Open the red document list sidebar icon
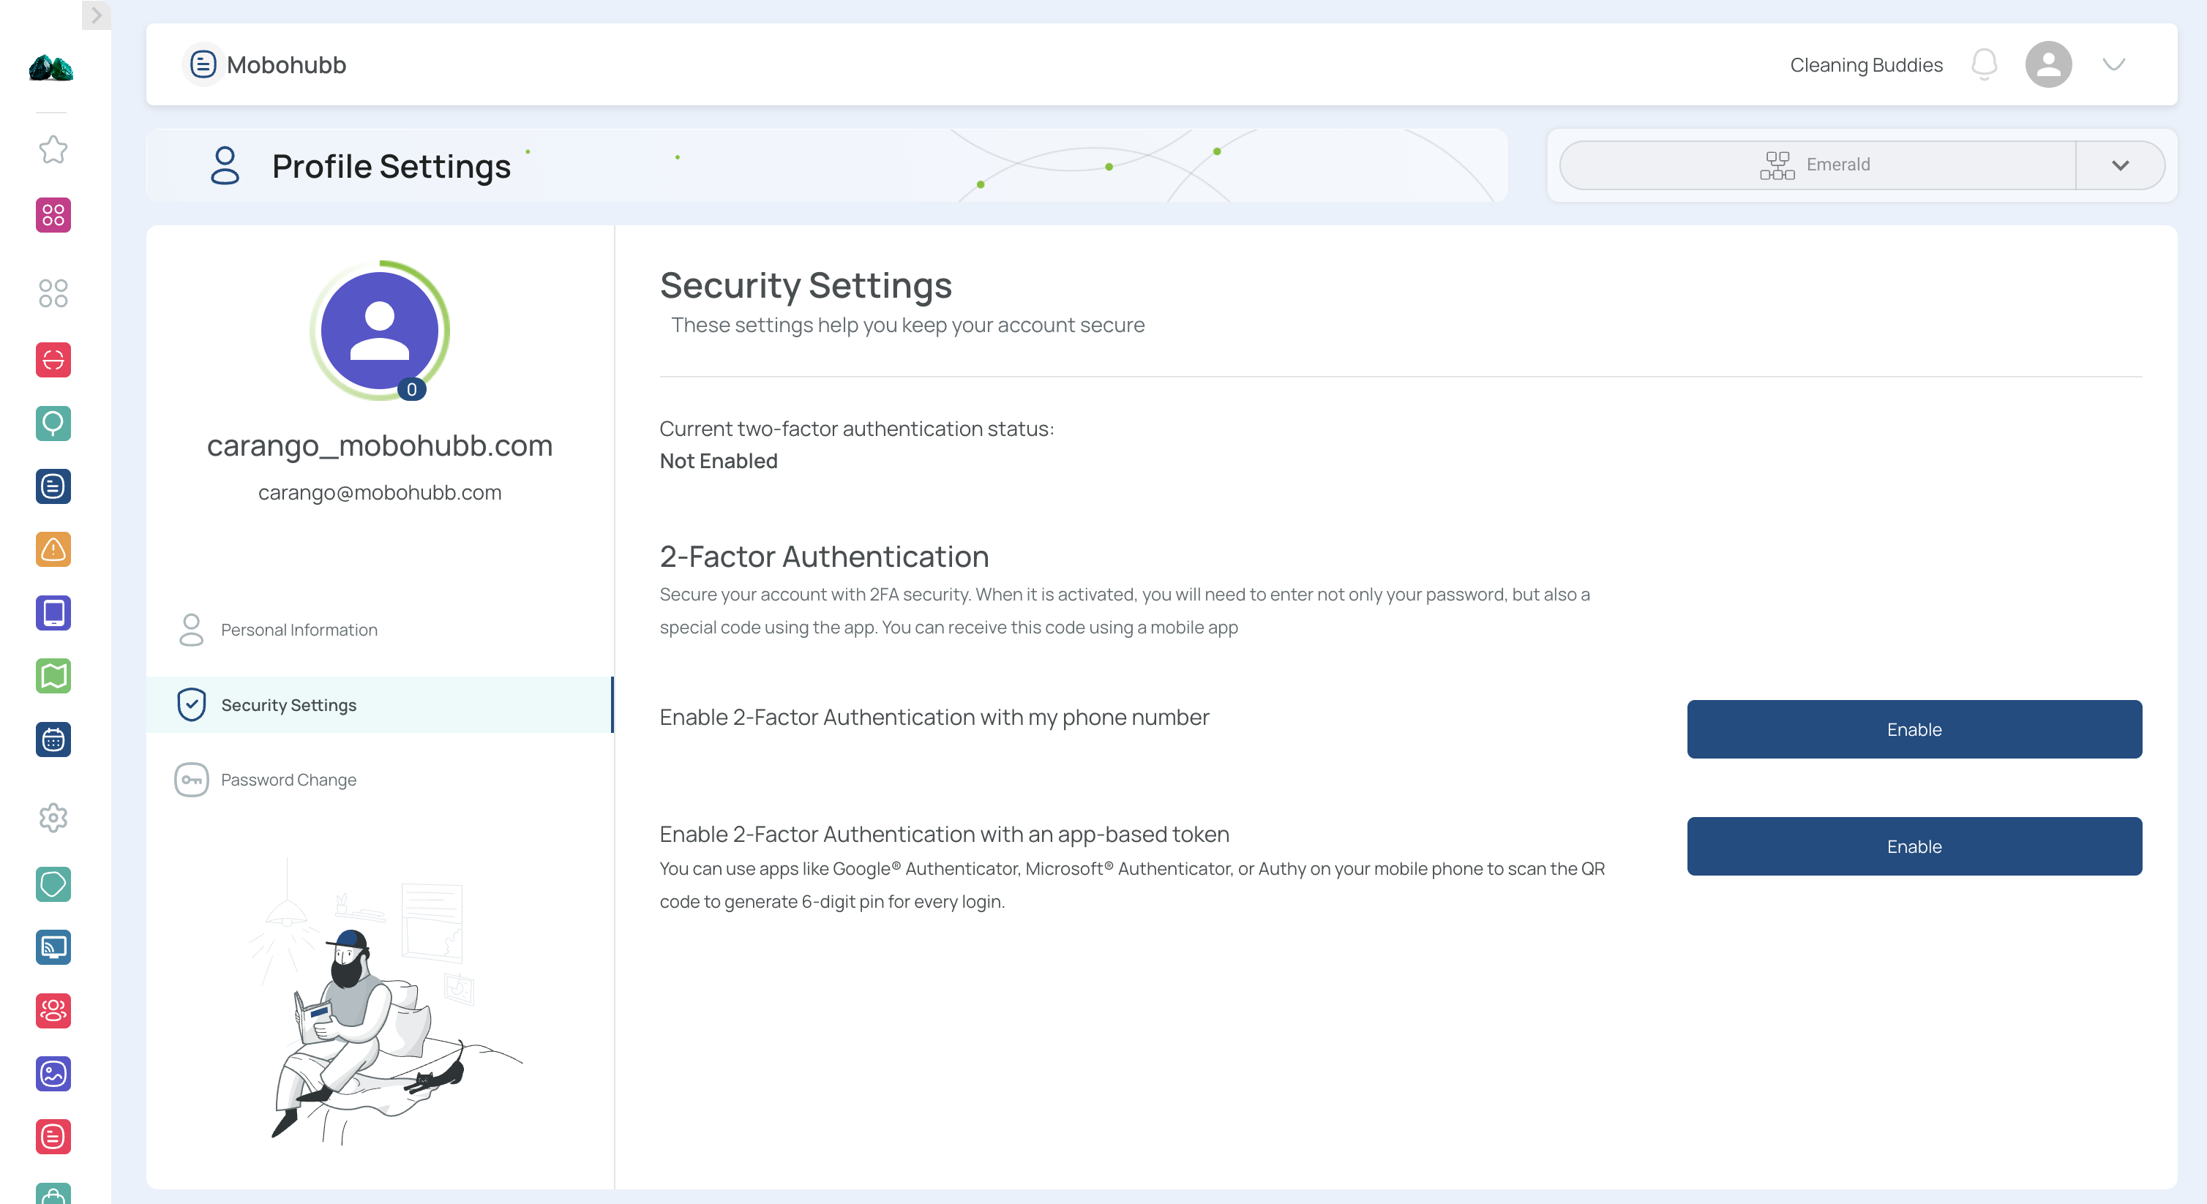 tap(53, 1137)
